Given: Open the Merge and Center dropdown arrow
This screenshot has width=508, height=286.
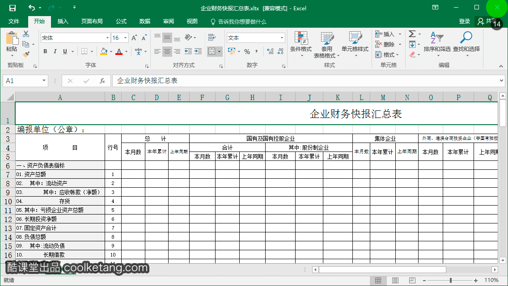Looking at the screenshot, I should [x=219, y=51].
